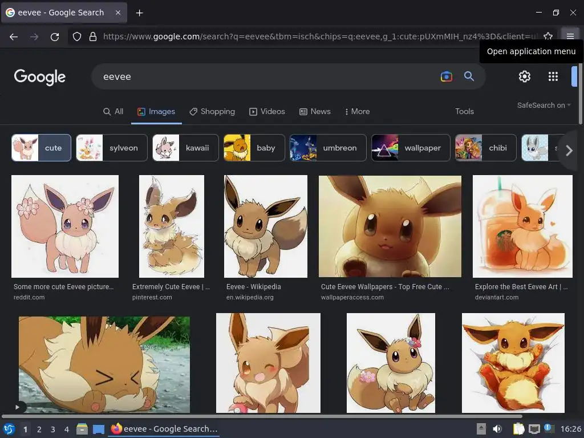
Task: Switch to the News tab
Action: click(315, 111)
